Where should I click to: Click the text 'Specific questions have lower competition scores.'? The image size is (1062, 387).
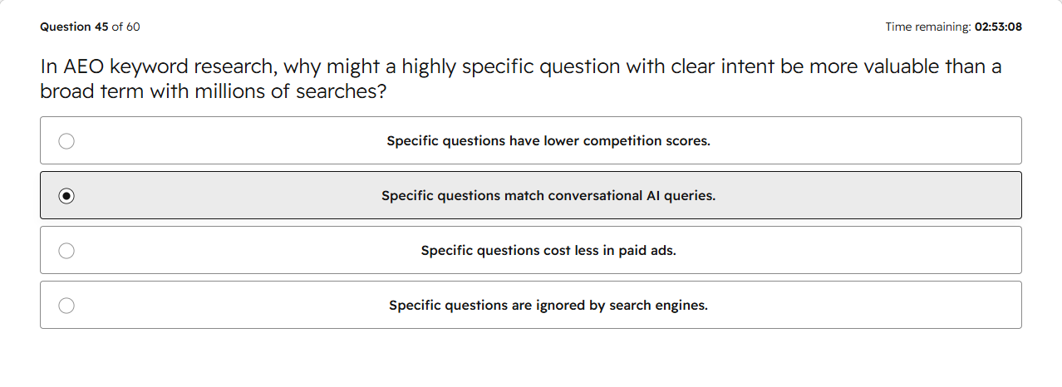(548, 141)
